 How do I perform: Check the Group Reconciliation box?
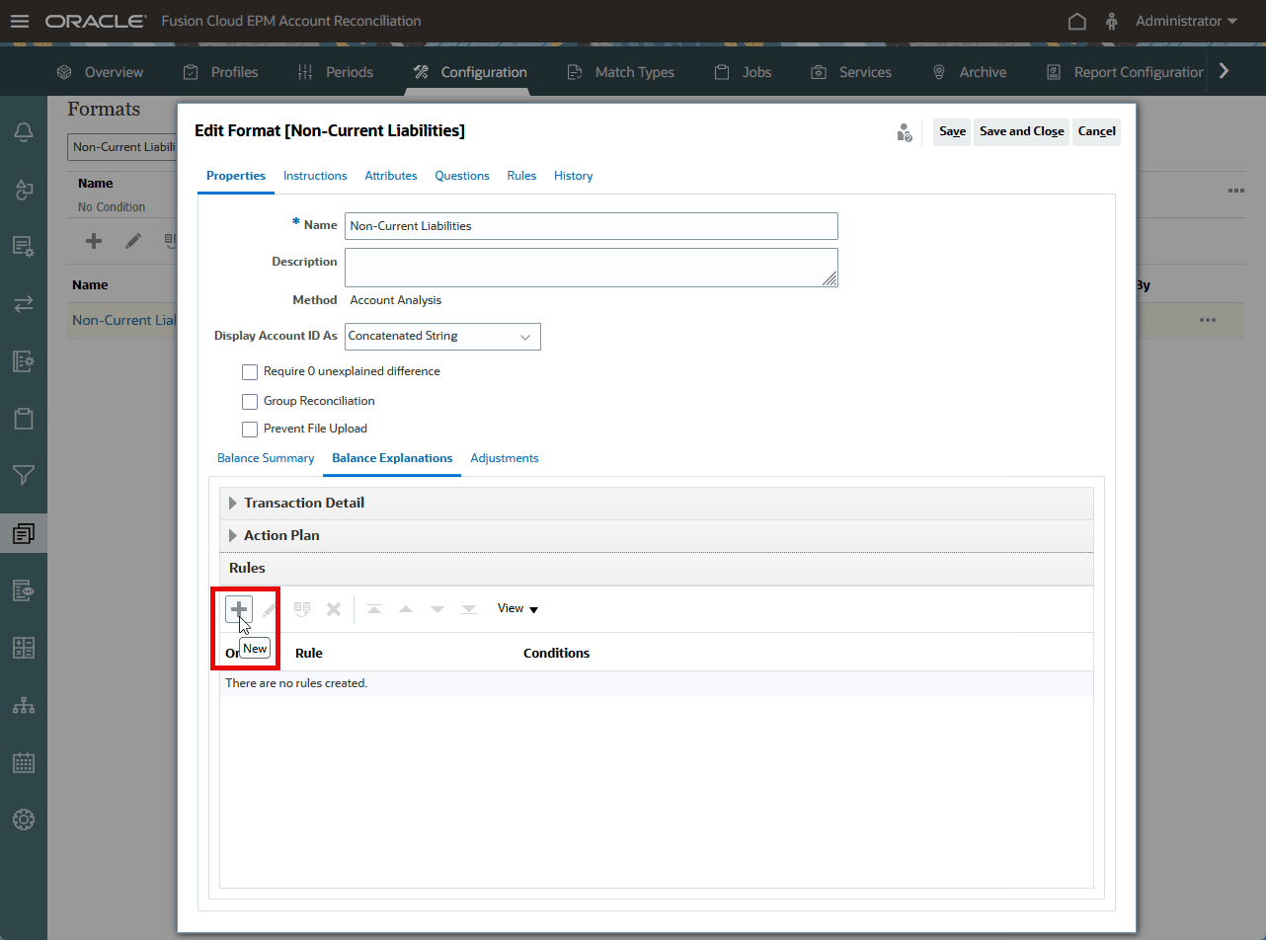(250, 402)
